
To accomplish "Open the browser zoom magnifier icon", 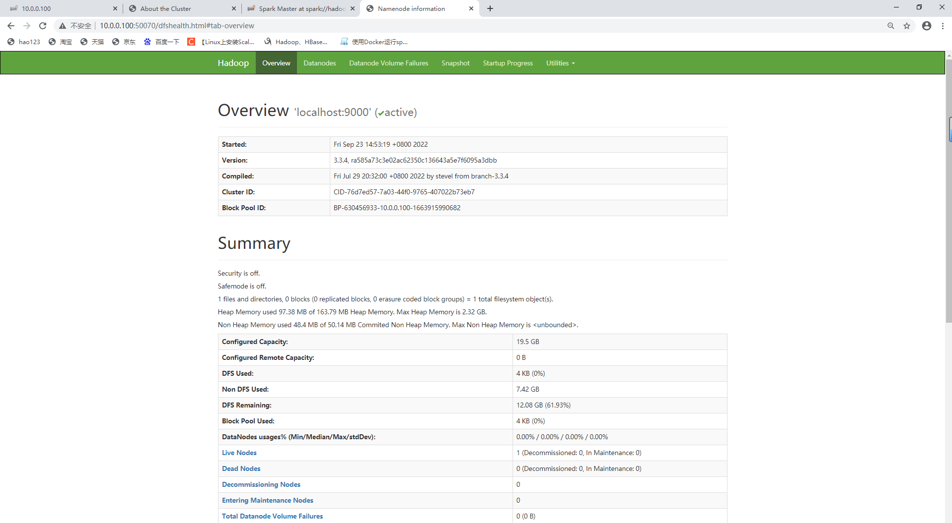I will pos(891,26).
